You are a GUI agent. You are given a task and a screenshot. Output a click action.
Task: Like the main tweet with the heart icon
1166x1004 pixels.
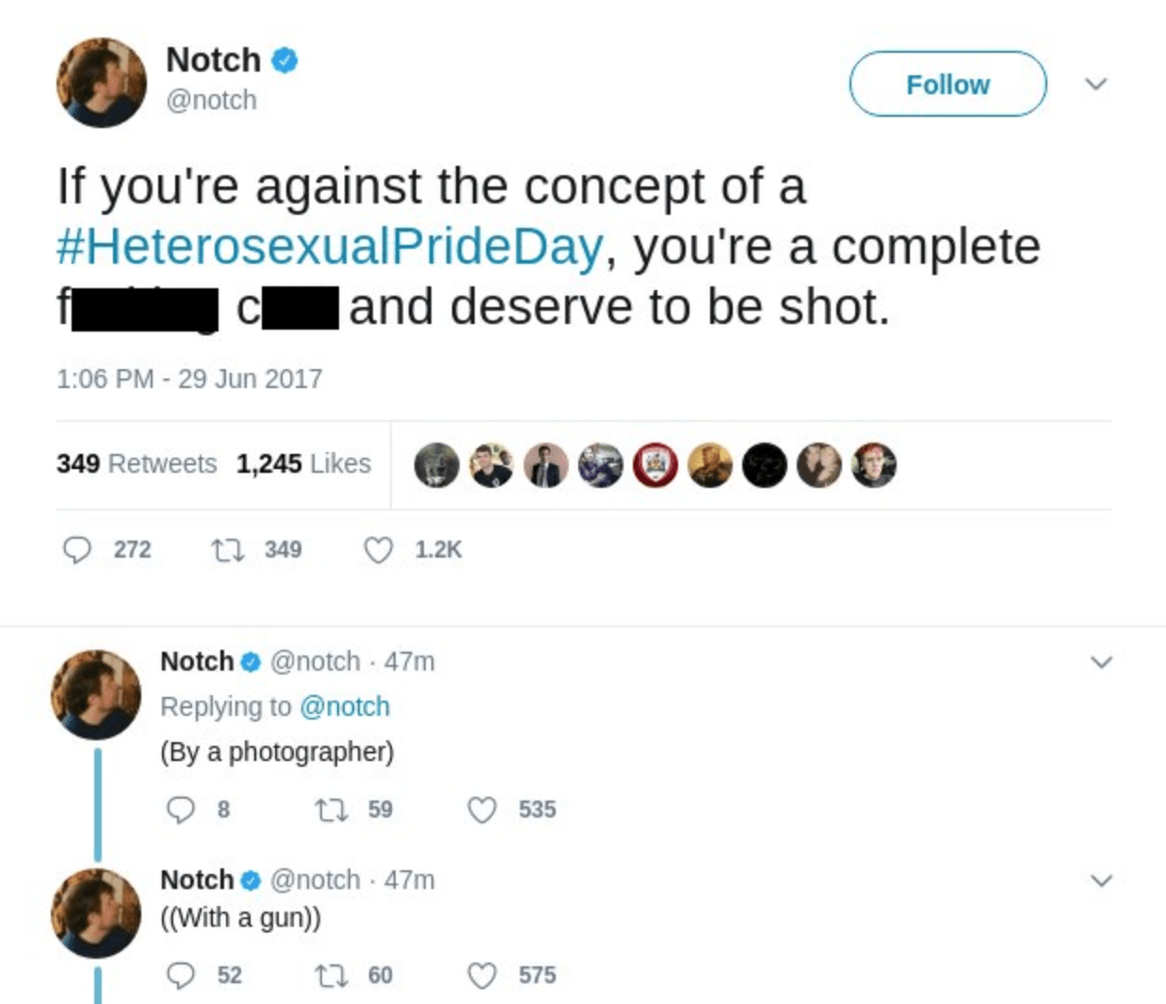[379, 549]
